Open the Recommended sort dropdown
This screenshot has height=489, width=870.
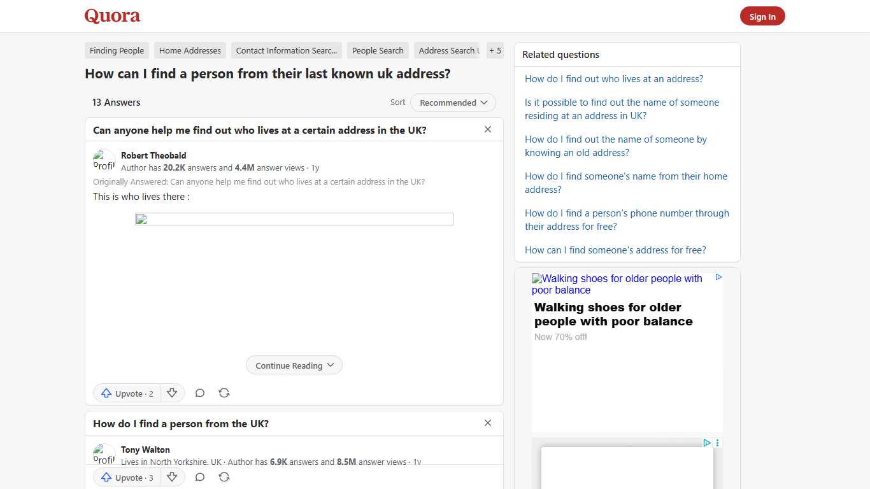click(x=453, y=103)
